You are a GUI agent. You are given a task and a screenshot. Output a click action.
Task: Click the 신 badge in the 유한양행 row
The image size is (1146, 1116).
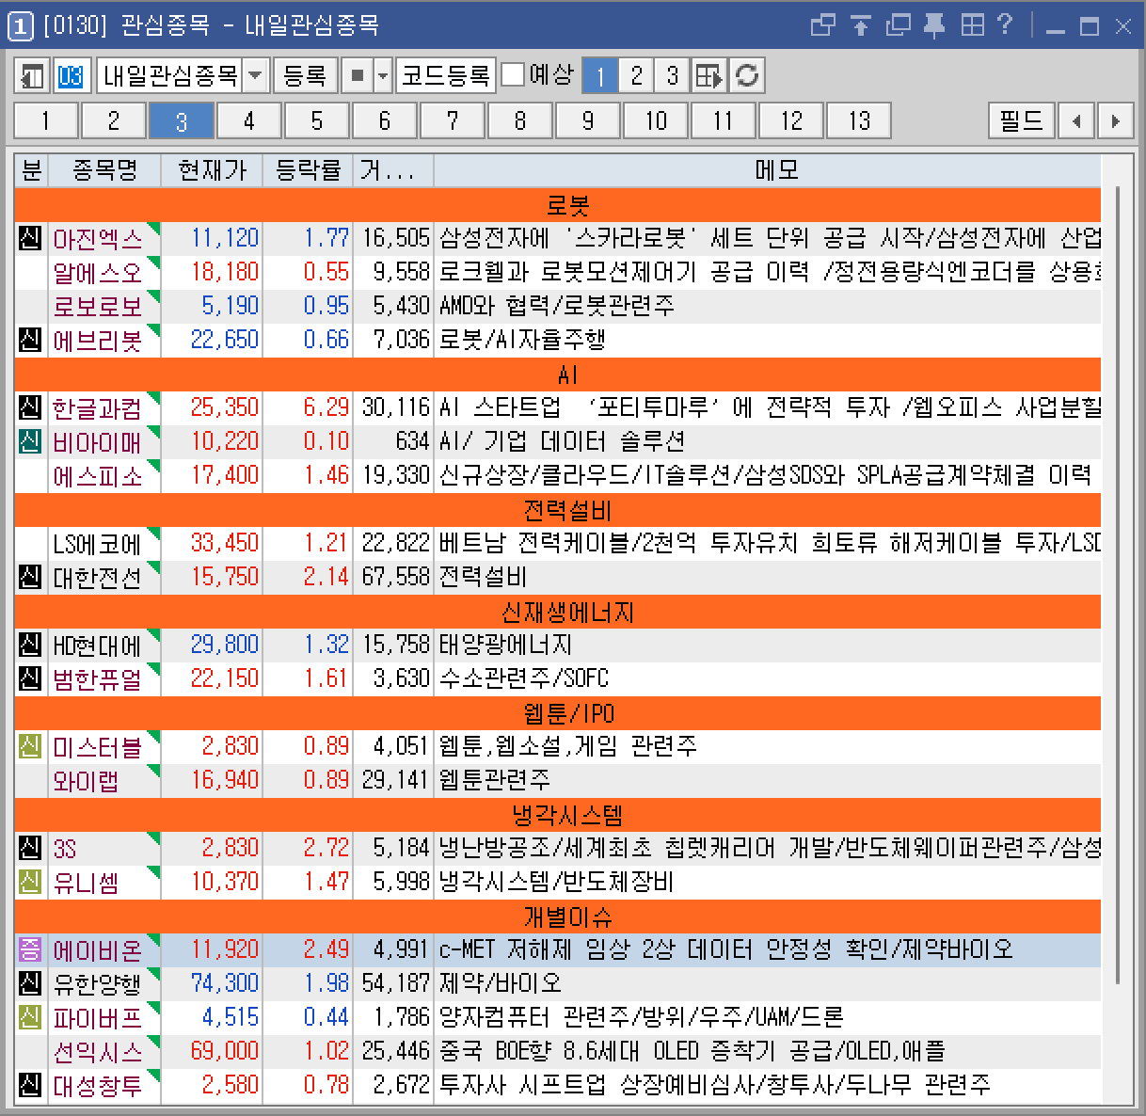click(x=31, y=983)
